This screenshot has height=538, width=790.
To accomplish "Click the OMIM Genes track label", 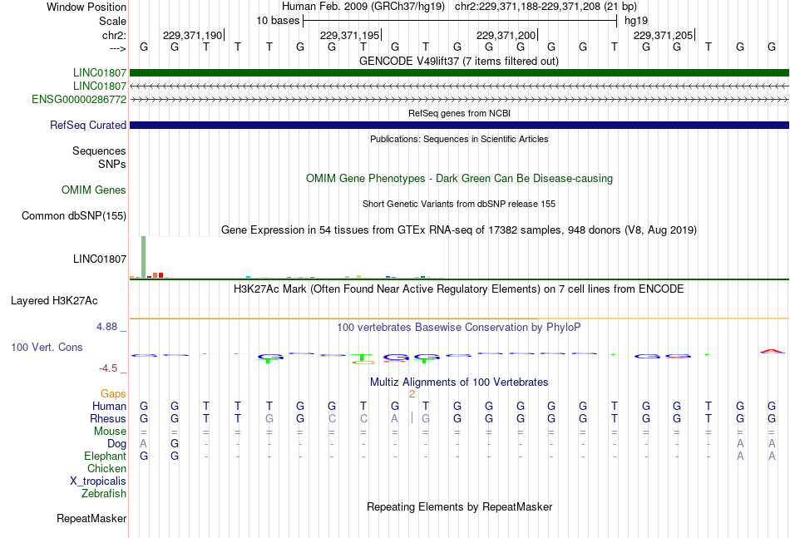I will (94, 190).
